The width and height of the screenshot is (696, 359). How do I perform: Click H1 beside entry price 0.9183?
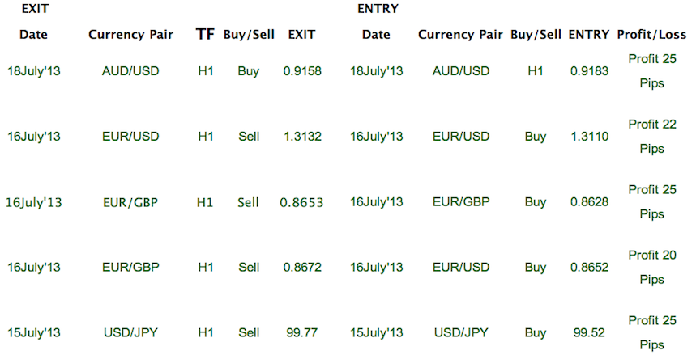click(536, 71)
